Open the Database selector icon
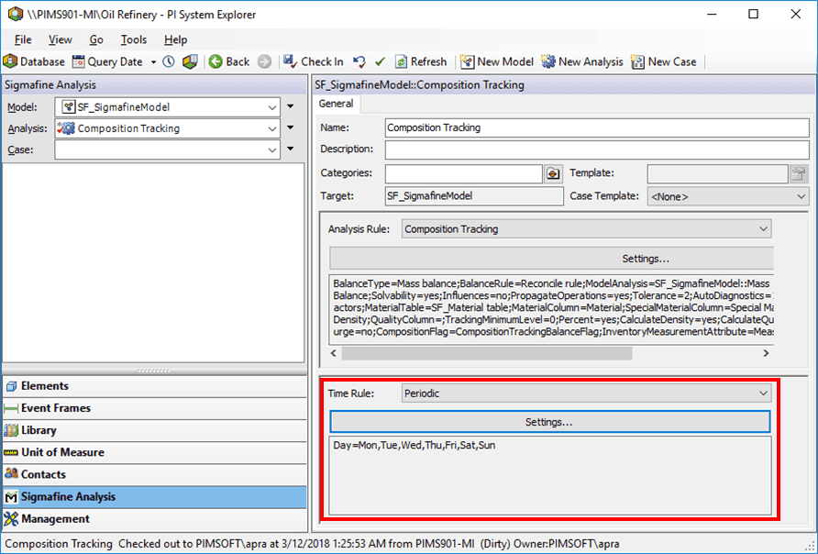The image size is (818, 554). click(11, 61)
